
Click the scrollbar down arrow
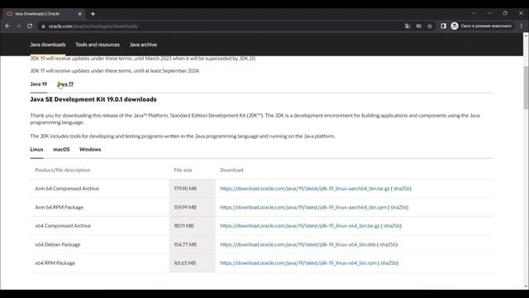coord(526,287)
